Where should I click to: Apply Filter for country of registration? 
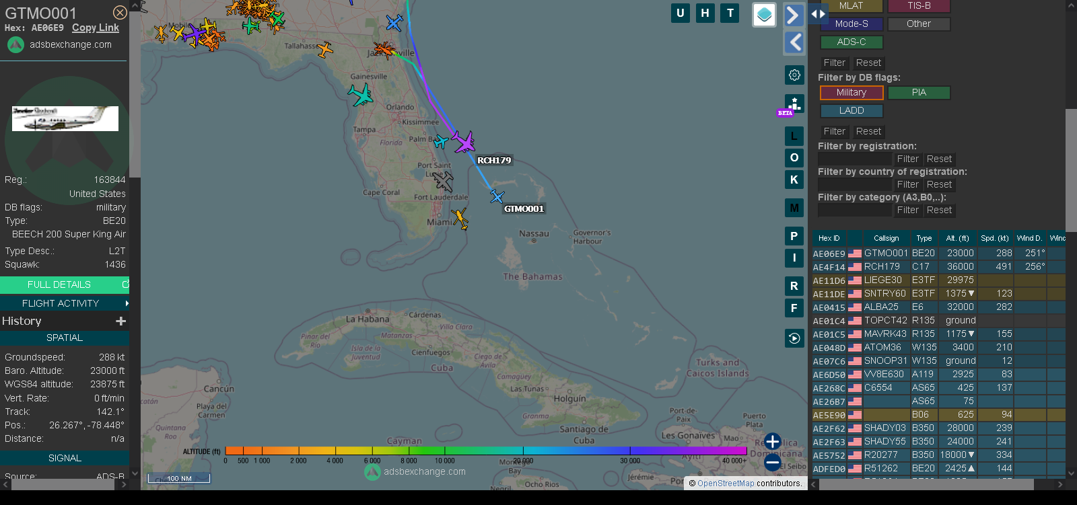coord(907,184)
